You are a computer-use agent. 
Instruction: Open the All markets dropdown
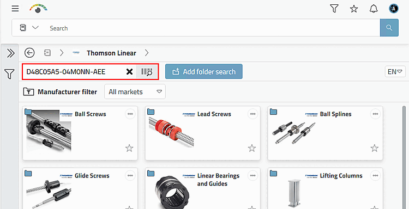pyautogui.click(x=135, y=91)
